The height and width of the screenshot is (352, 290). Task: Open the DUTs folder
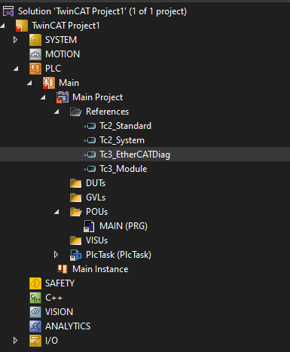(x=96, y=183)
